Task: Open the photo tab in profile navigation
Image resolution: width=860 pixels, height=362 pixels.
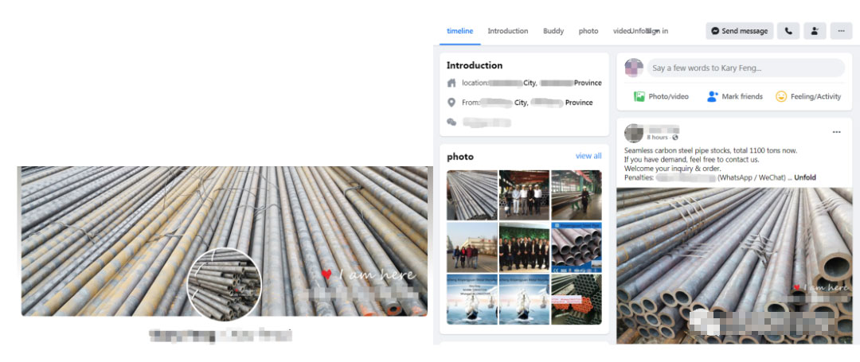Action: 588,31
